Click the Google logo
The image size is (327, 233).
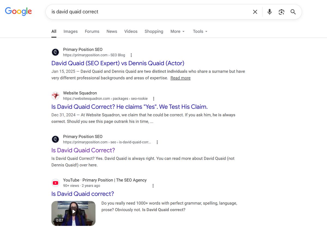tap(19, 11)
